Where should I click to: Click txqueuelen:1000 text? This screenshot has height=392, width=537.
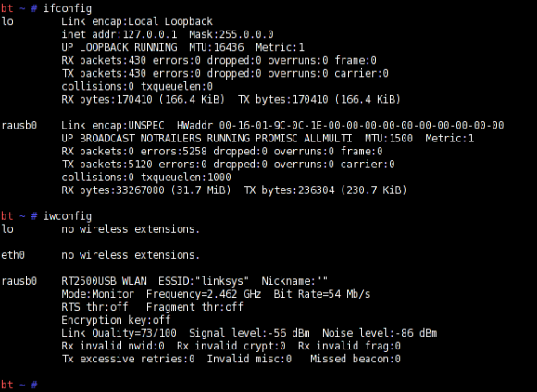tap(186, 178)
